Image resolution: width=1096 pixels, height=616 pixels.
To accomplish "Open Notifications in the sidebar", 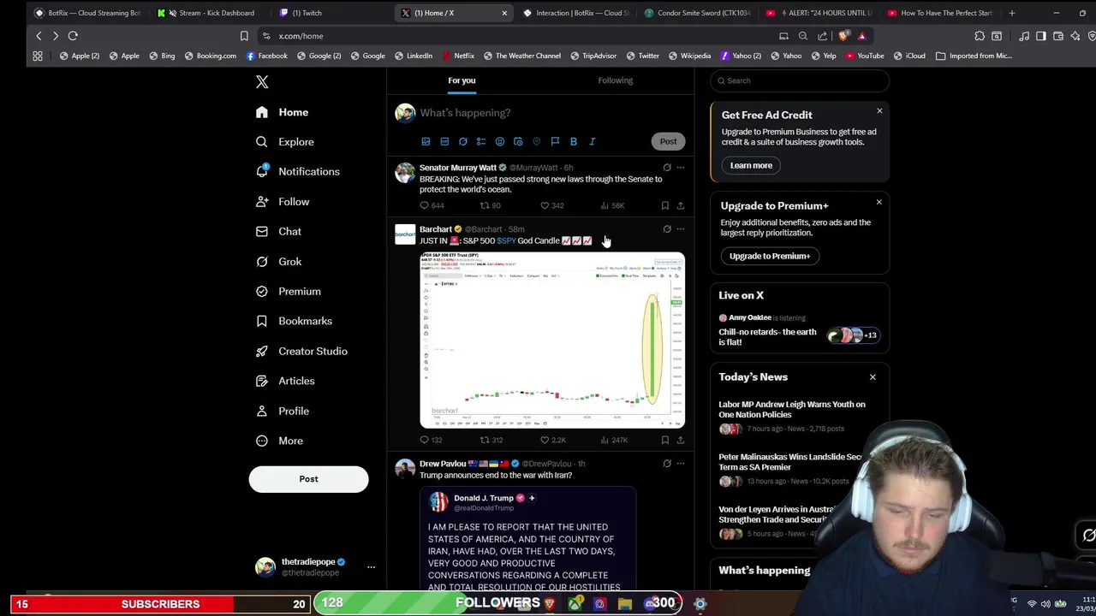I will [297, 171].
